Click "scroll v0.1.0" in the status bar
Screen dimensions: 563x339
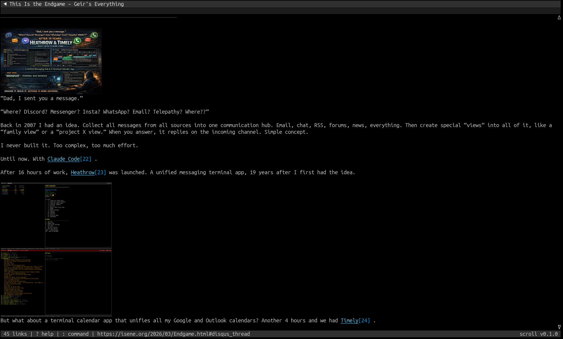click(x=539, y=334)
